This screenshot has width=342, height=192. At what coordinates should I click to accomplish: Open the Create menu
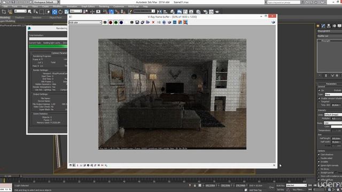45,6
